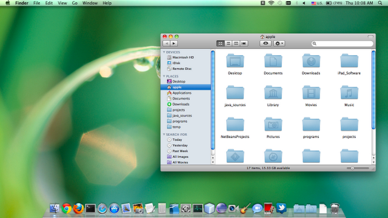The height and width of the screenshot is (218, 388).
Task: Collapse the SEARCH FOR sidebar section
Action: pos(164,134)
